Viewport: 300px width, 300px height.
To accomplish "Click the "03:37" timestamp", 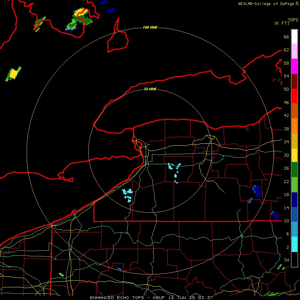I will pyautogui.click(x=205, y=298).
